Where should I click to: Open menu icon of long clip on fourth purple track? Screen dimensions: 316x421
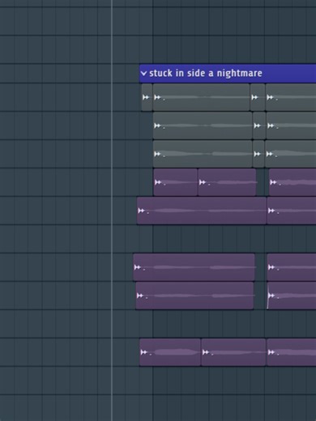140,296
